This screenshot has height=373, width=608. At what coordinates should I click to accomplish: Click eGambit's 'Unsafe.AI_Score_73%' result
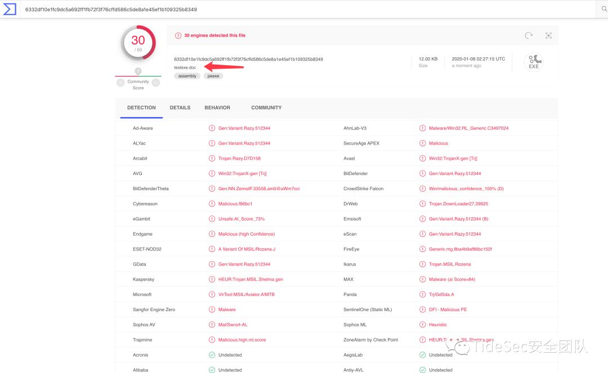(241, 219)
